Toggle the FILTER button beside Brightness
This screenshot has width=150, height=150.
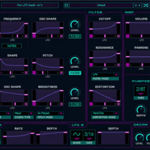click(x=75, y=104)
